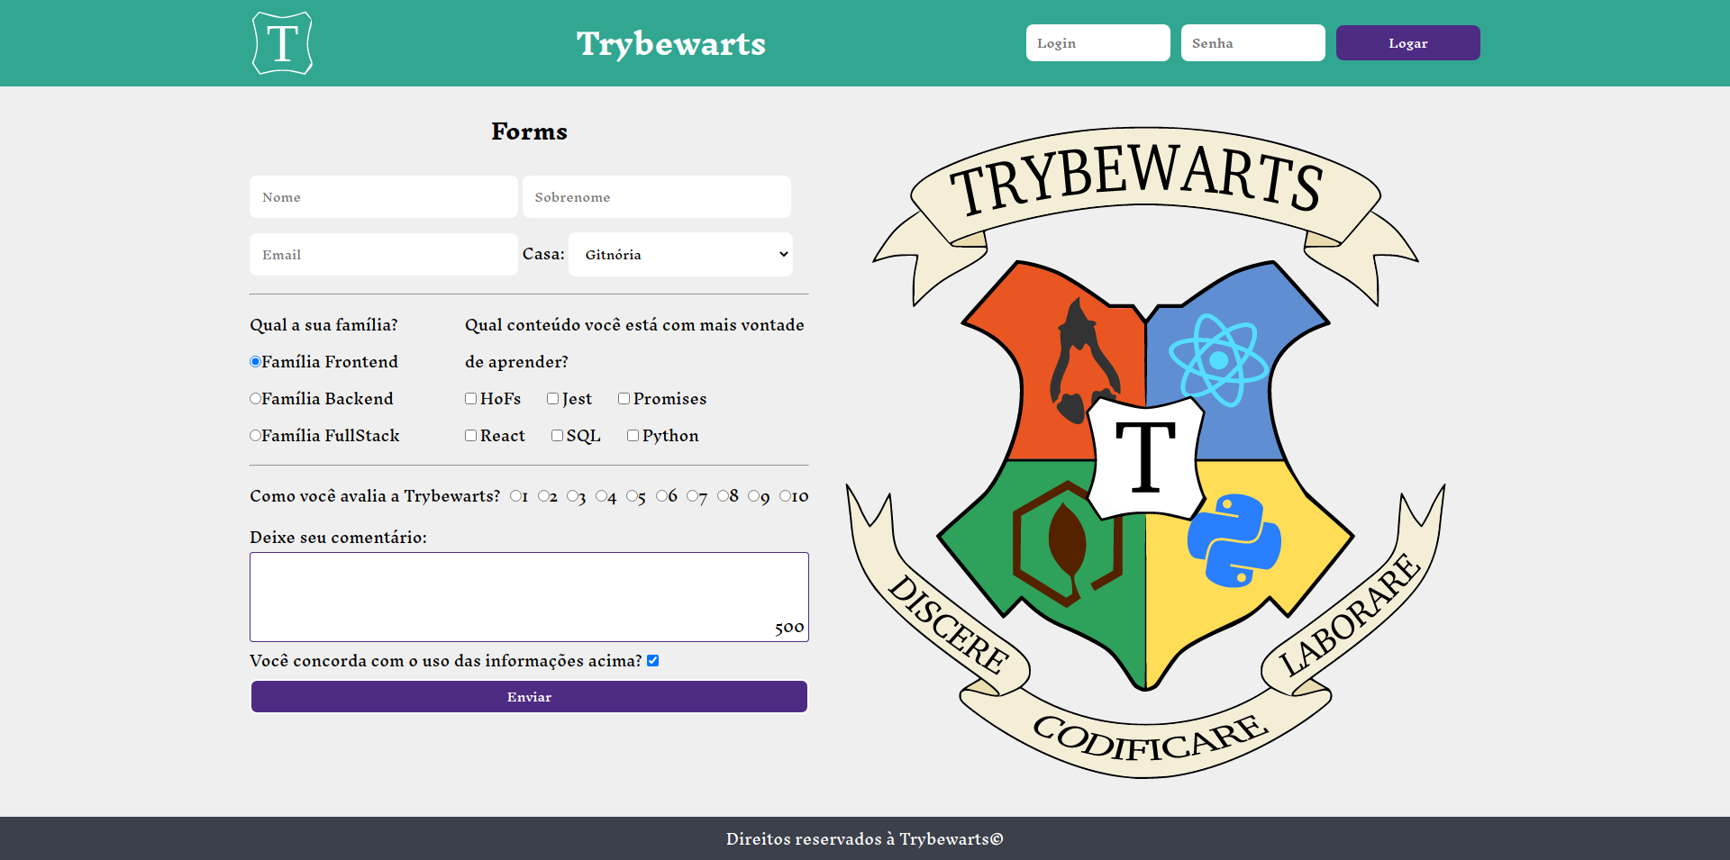Check the React checkbox

(470, 436)
